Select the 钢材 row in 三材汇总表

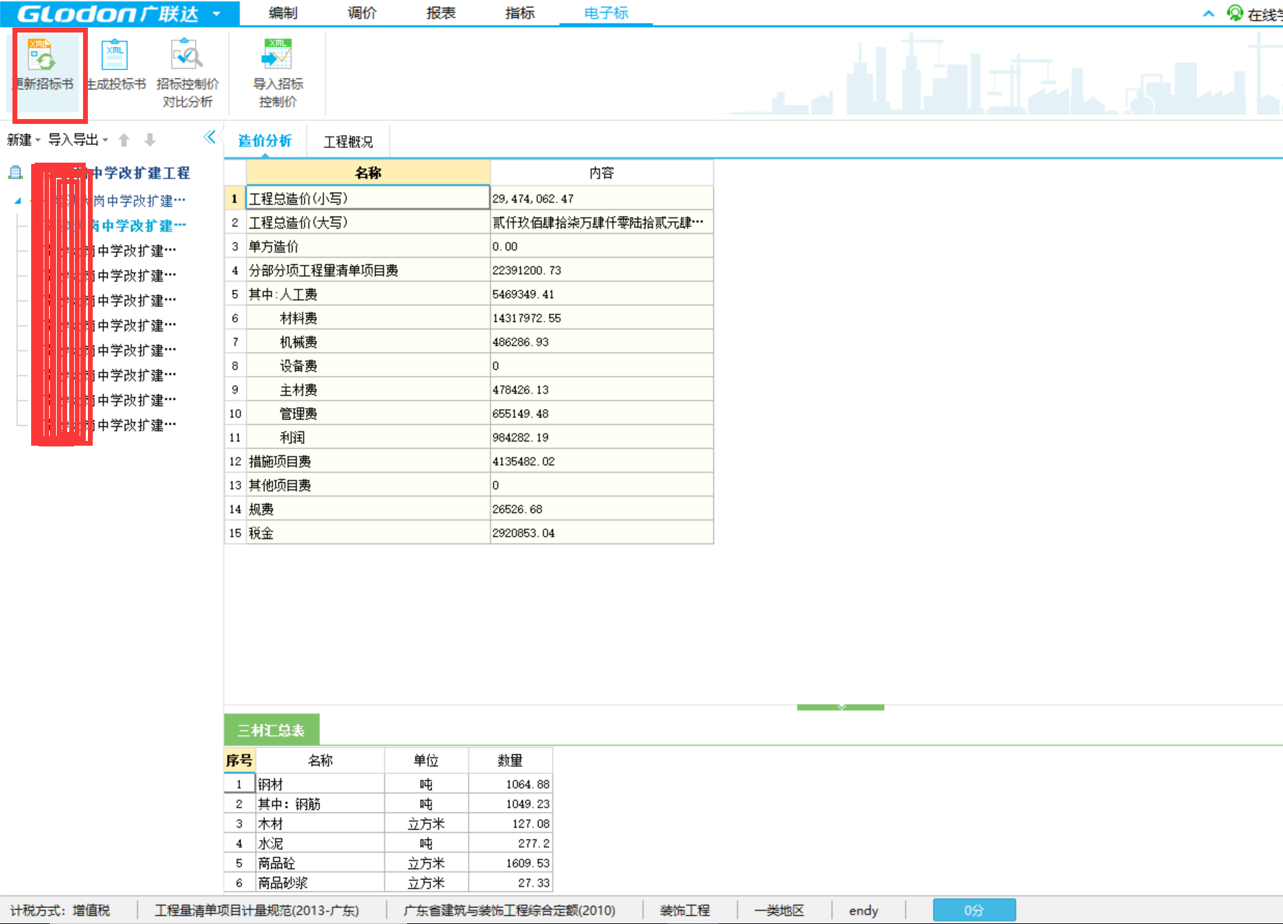click(388, 784)
